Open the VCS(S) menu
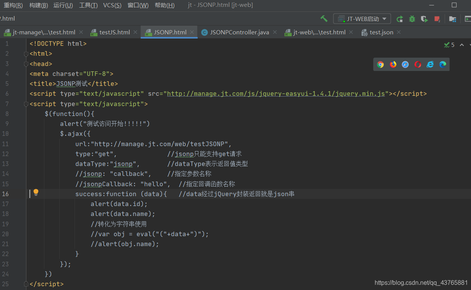Image resolution: width=471 pixels, height=290 pixels. pyautogui.click(x=112, y=5)
